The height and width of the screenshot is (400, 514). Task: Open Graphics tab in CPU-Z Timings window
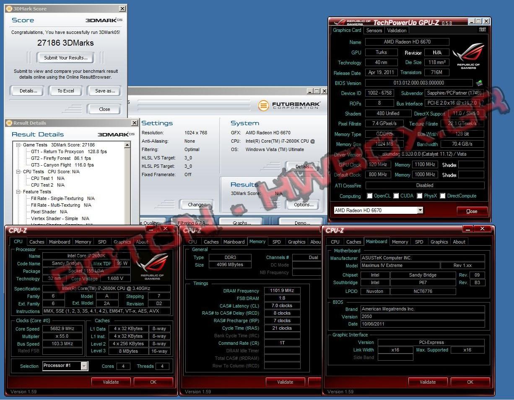point(296,242)
